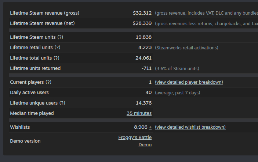The height and width of the screenshot is (162, 258).
Task: Click the Lifetime total units value 24,061
Action: 143,58
